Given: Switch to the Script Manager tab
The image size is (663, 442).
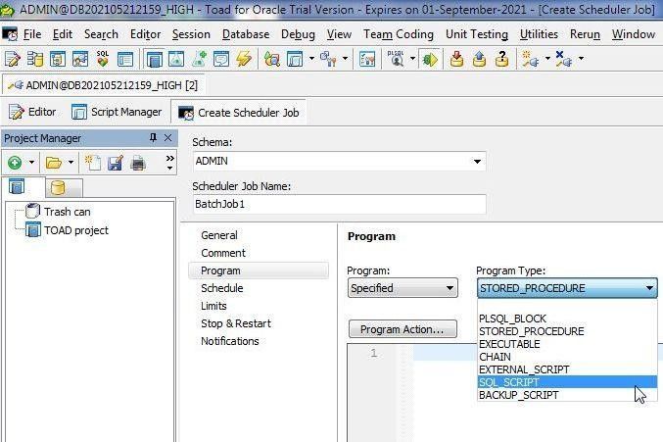Looking at the screenshot, I should tap(117, 112).
